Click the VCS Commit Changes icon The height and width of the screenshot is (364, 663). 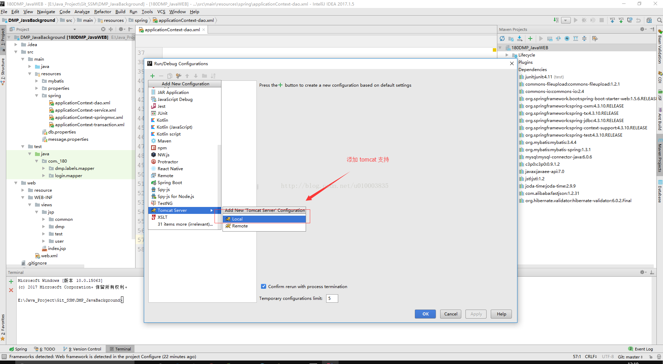[x=621, y=20]
